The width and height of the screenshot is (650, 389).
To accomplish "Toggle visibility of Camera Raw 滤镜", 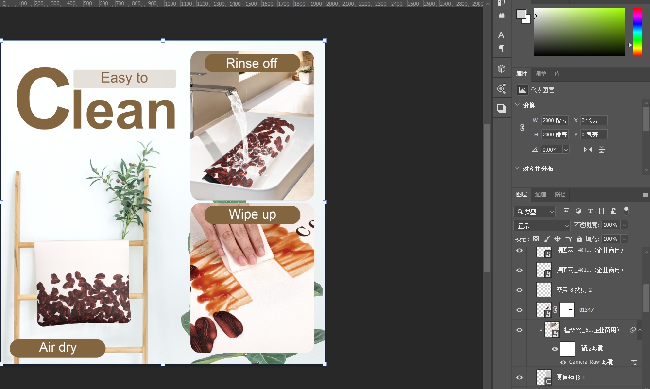I will pos(563,362).
